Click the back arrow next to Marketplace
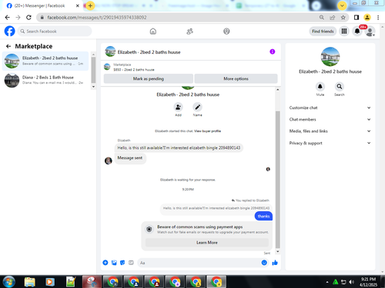Image resolution: width=385 pixels, height=288 pixels. [x=8, y=46]
